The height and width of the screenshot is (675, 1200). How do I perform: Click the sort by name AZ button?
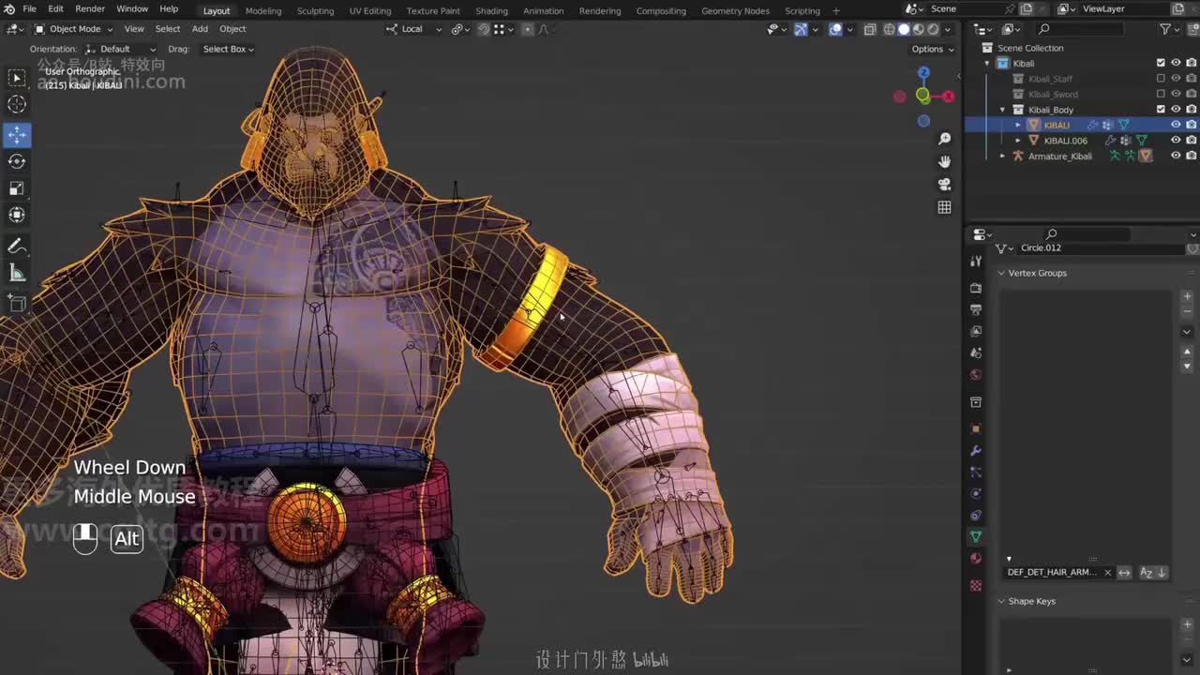[1146, 573]
